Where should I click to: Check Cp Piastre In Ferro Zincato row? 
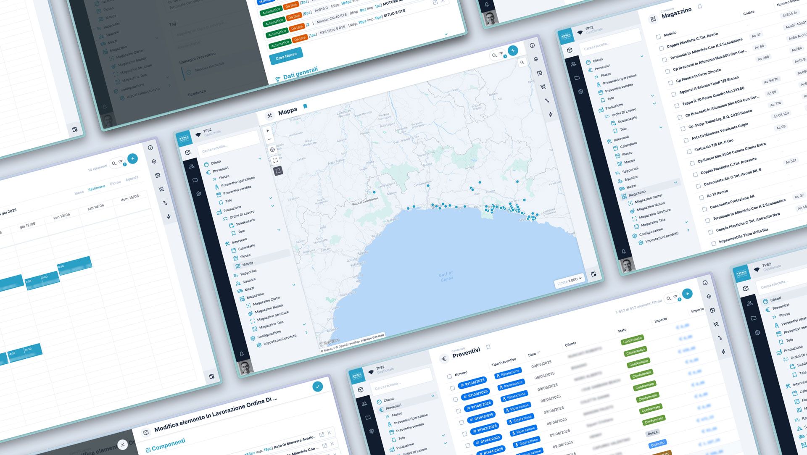[670, 83]
